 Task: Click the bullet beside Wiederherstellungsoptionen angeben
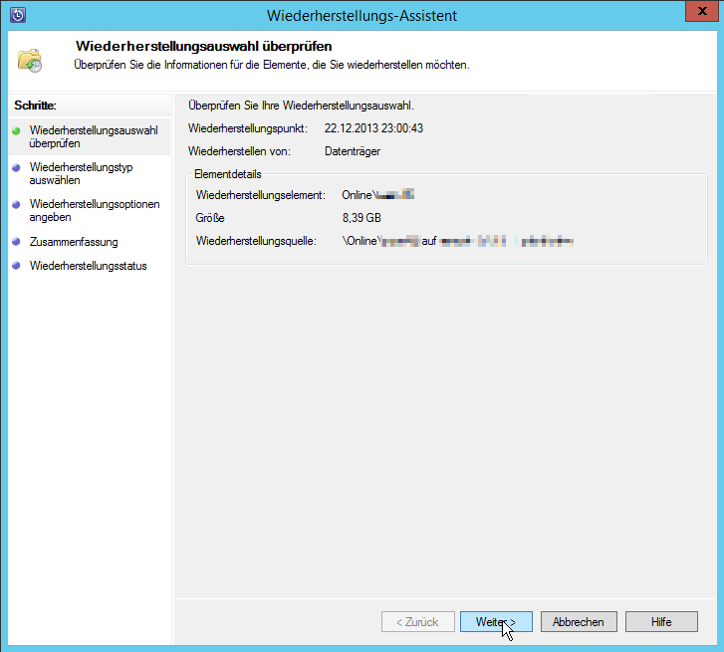click(x=16, y=205)
